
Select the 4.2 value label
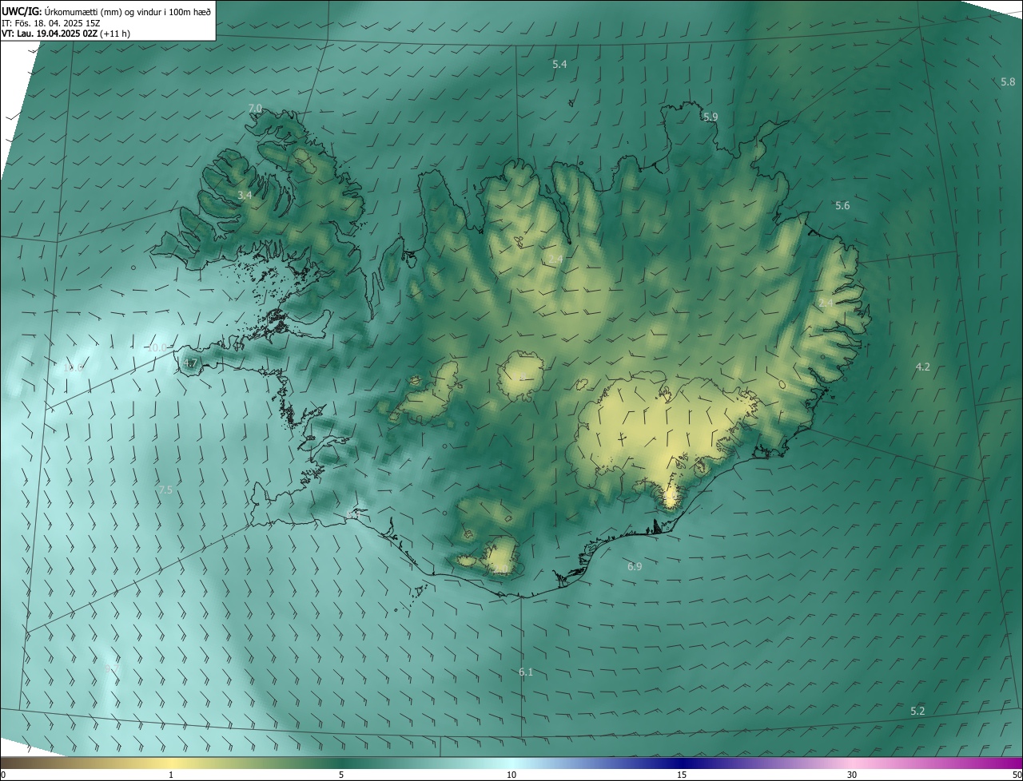coord(922,367)
